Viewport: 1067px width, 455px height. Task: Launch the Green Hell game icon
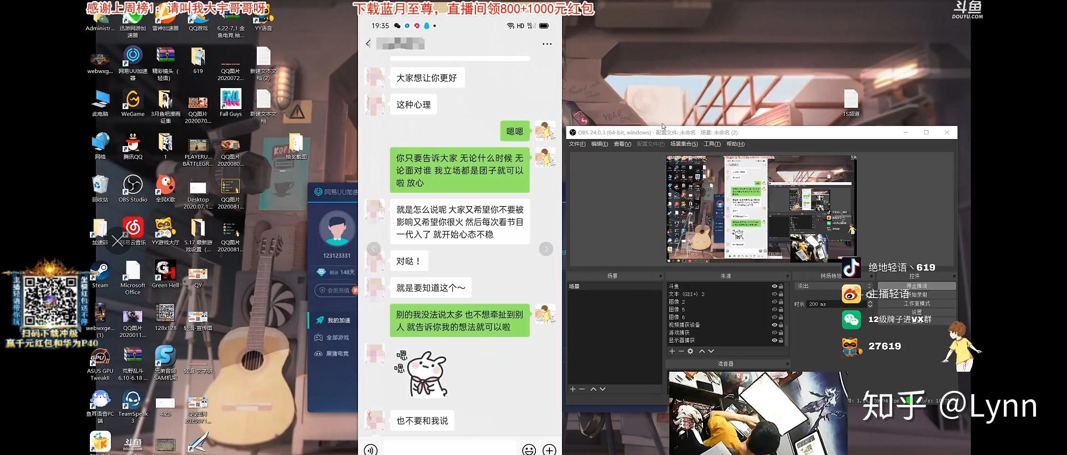click(x=166, y=275)
